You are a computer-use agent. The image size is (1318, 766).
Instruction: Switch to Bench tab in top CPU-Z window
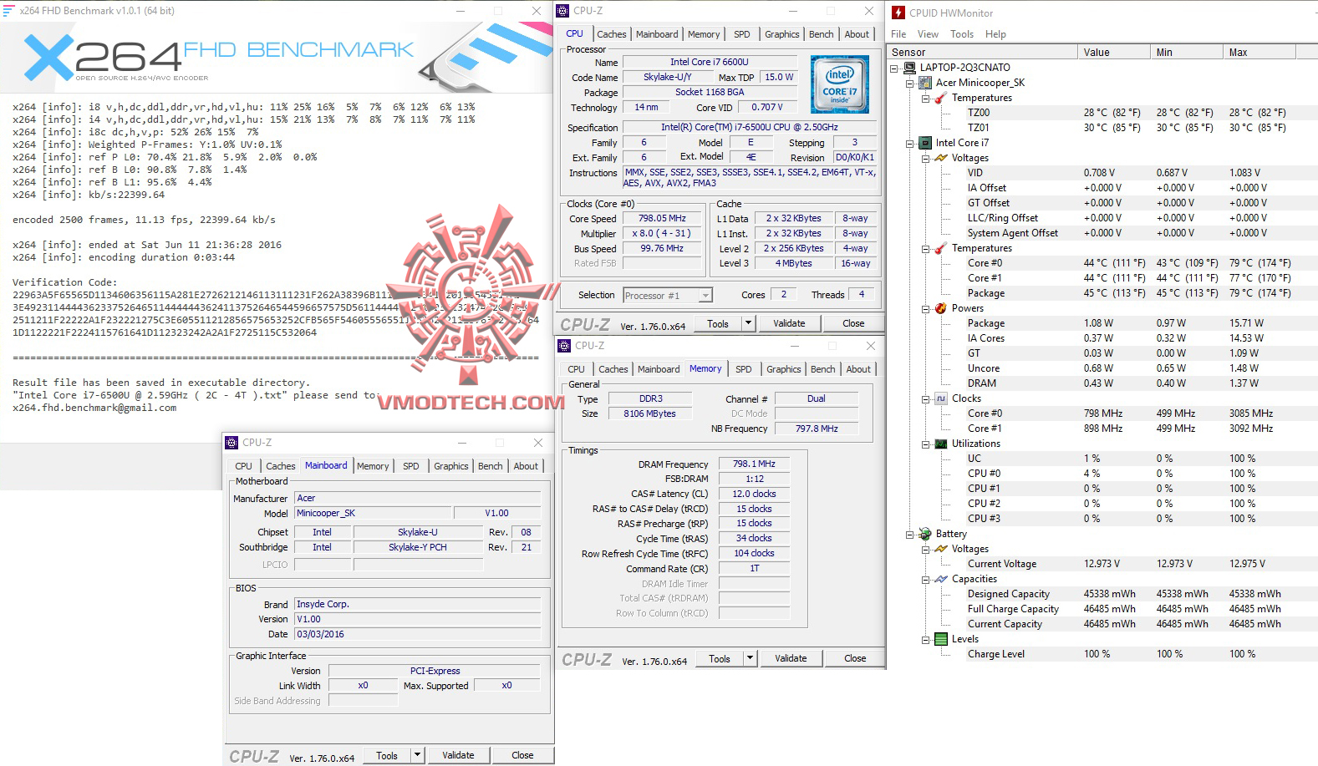pyautogui.click(x=821, y=34)
